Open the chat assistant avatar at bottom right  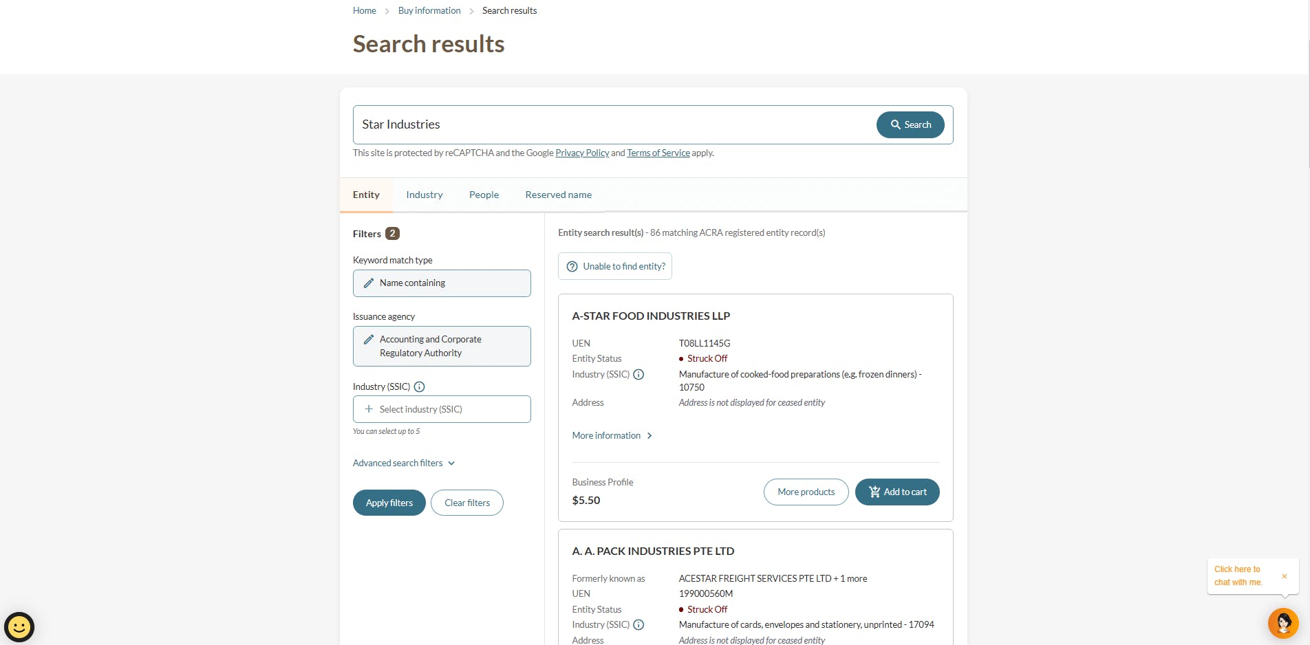(x=1282, y=623)
